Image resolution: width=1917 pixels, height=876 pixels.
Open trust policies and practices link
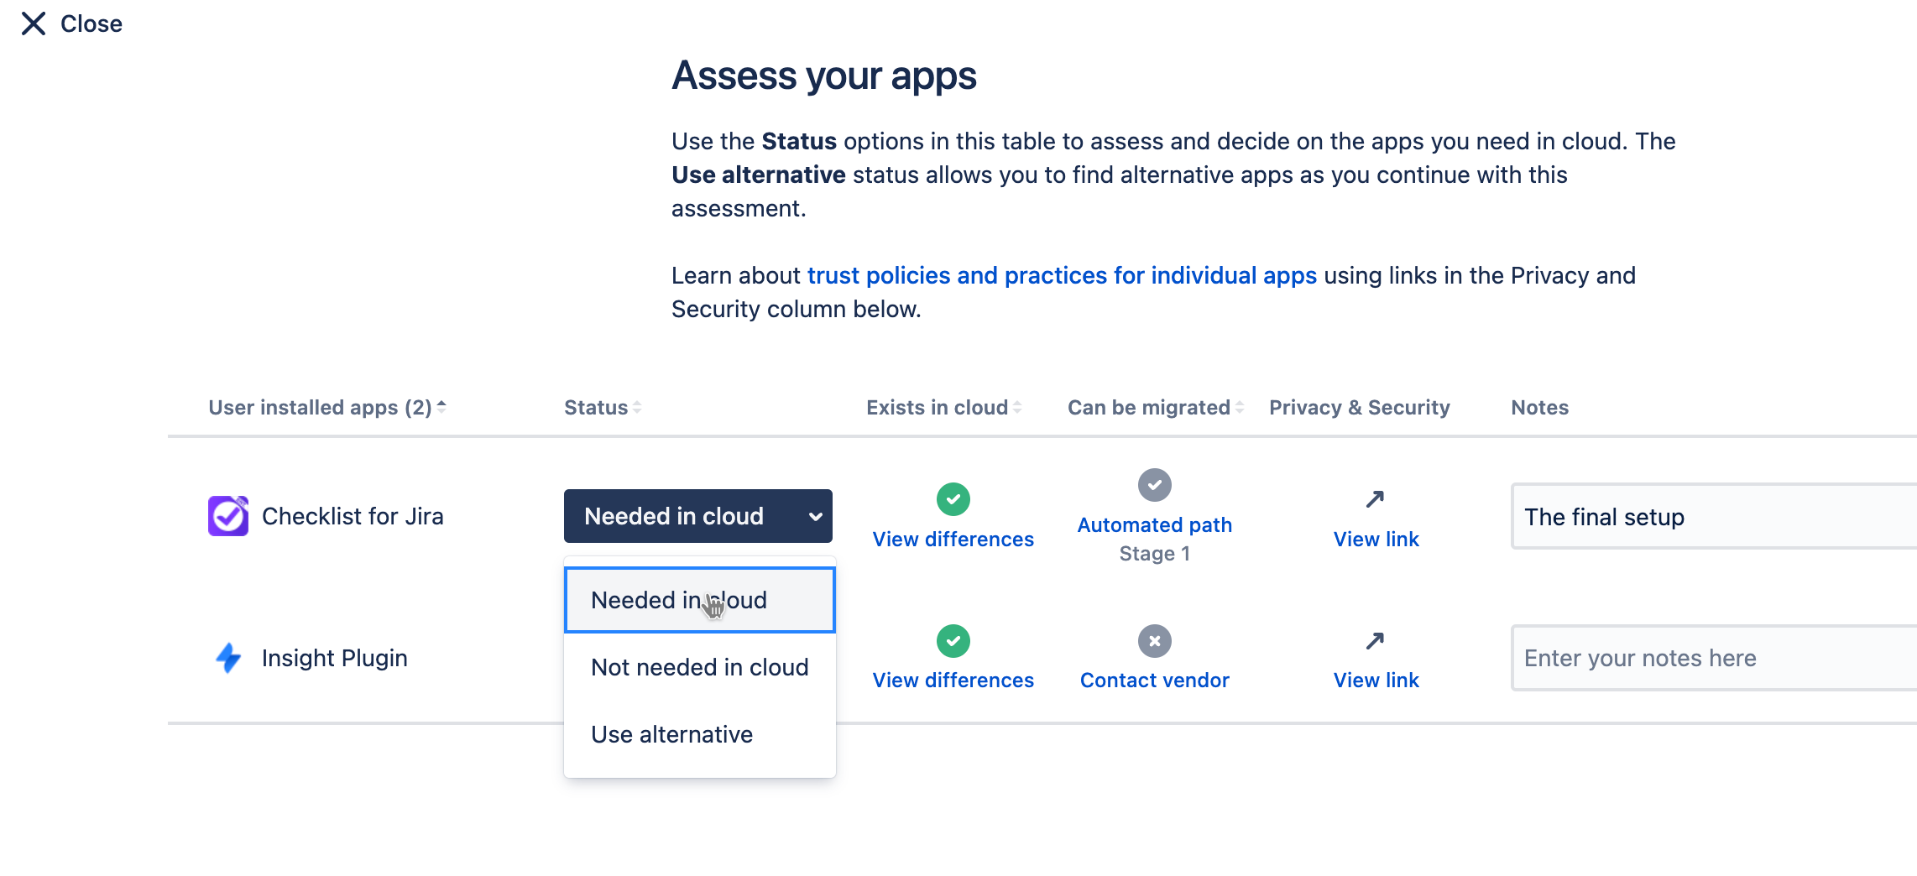(1062, 275)
